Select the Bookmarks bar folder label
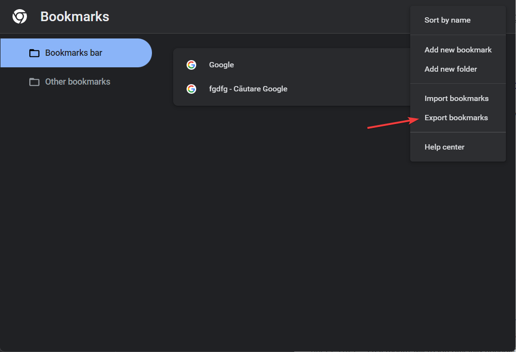The height and width of the screenshot is (352, 516). [74, 53]
